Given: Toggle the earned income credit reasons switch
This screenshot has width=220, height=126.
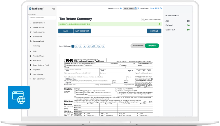Looking at the screenshot, I should click(159, 24).
